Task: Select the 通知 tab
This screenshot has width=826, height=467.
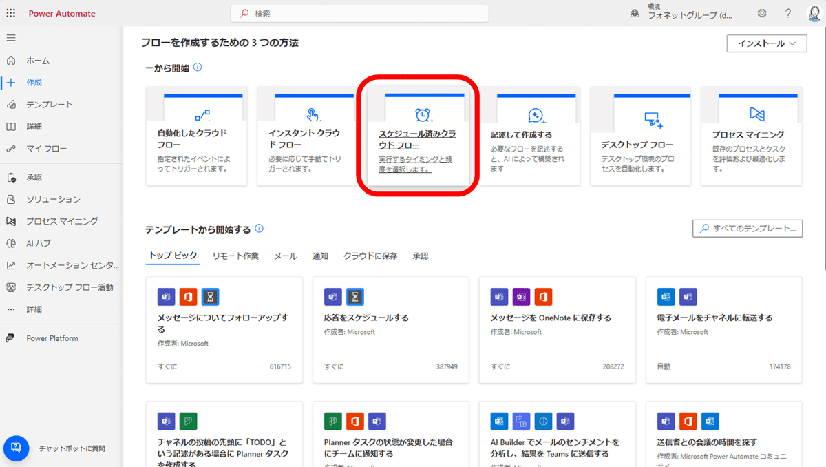Action: 320,256
